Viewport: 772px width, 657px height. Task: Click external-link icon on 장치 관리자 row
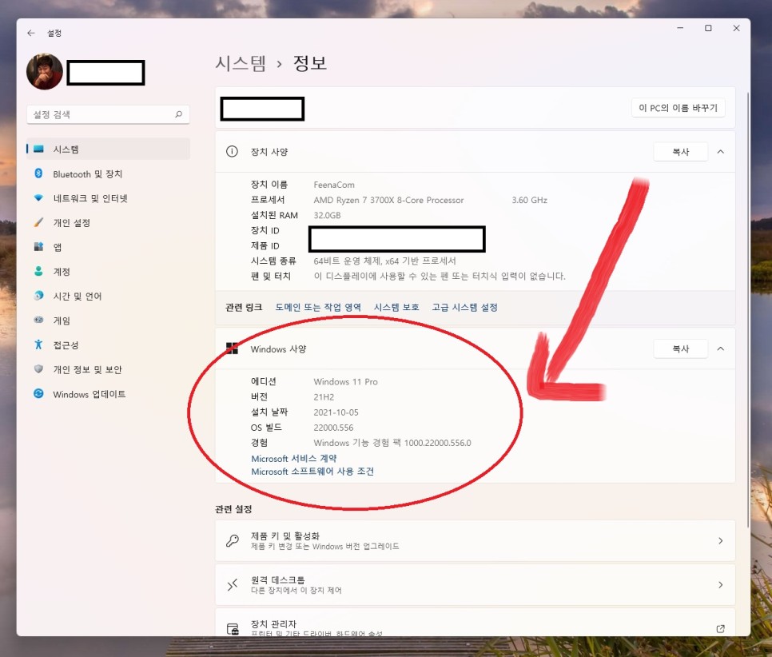(720, 628)
